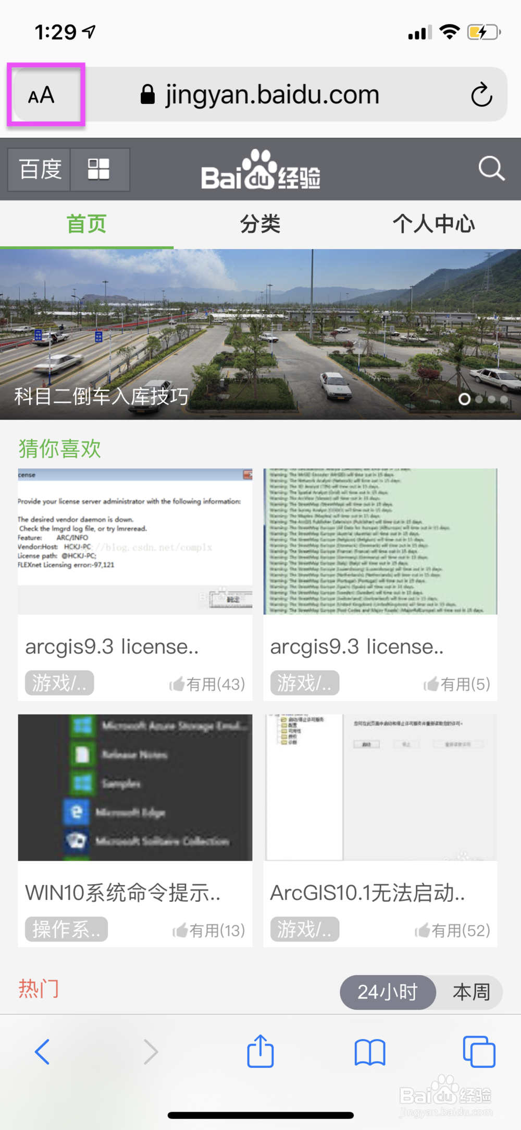
Task: Tap the Baidu 经验 logo
Action: tap(260, 169)
